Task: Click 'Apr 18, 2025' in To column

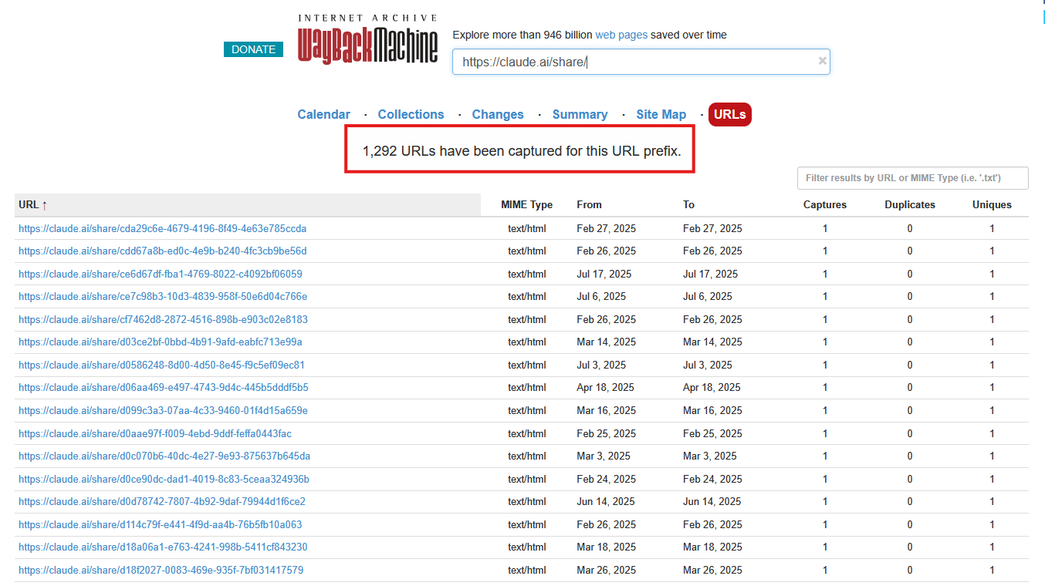Action: [x=712, y=388]
